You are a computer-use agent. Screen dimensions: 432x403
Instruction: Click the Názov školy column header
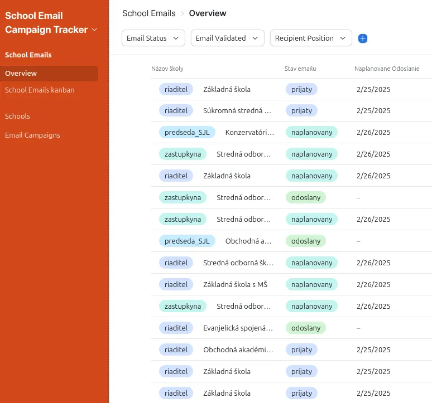[167, 69]
